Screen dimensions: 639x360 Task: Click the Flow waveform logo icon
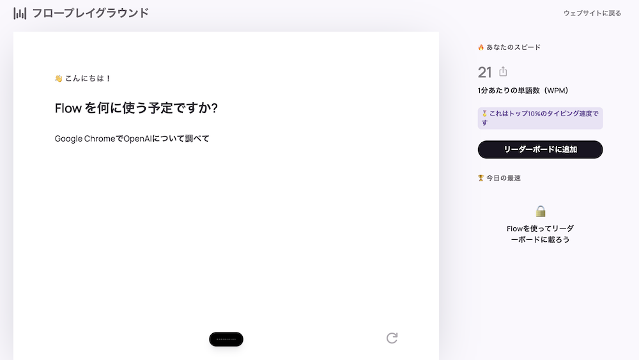tap(20, 13)
